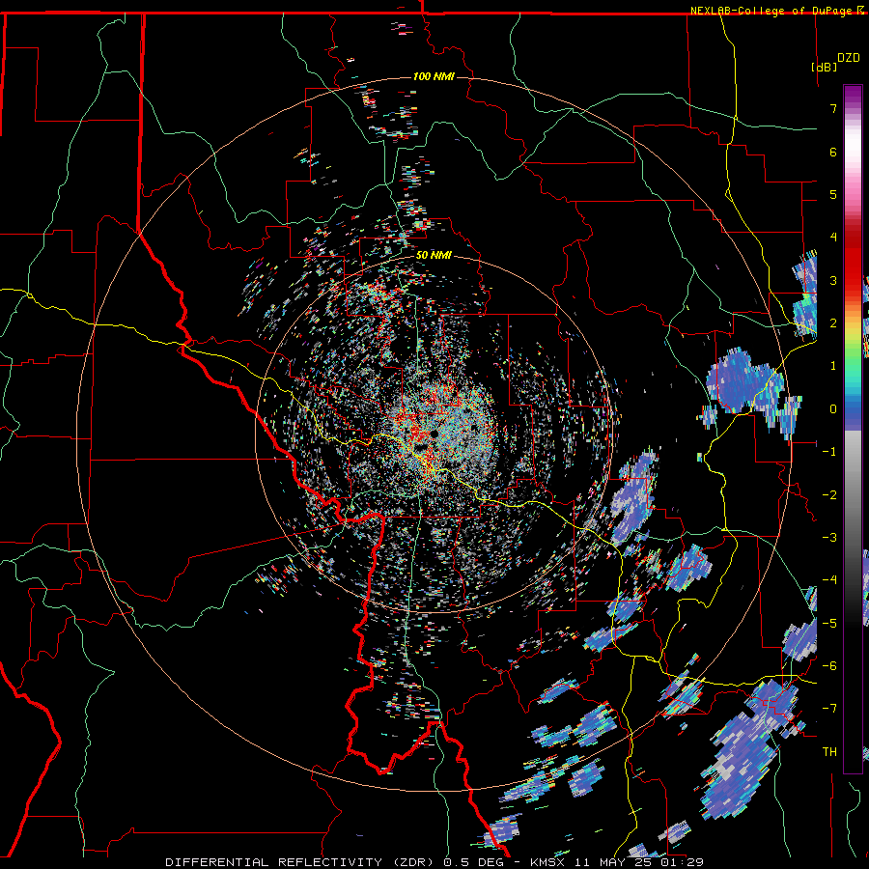This screenshot has width=869, height=869.
Task: Click the 2 dB tick label
Action: [833, 323]
